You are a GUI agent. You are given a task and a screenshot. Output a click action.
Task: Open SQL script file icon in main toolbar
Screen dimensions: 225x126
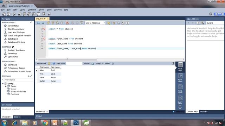(x=8, y=14)
